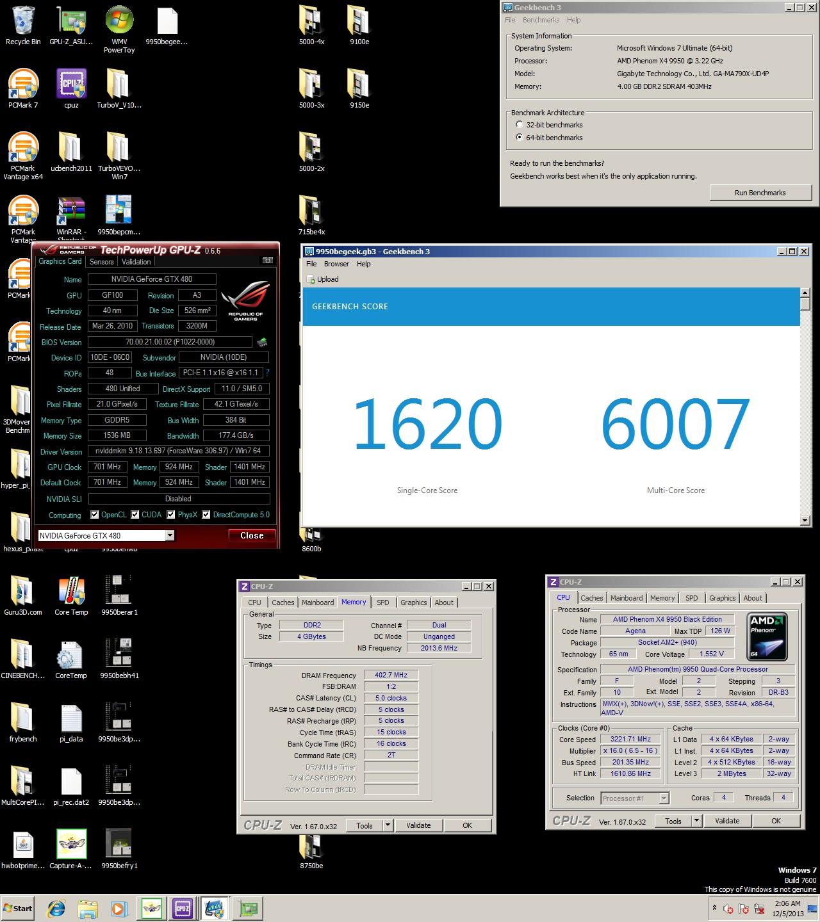
Task: Open the Browser menu in Geekbench results
Action: [x=336, y=264]
